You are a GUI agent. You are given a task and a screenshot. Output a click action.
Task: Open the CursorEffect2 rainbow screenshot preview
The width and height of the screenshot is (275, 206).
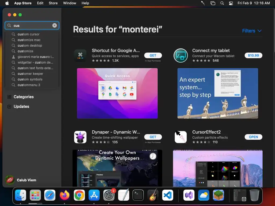[218, 168]
